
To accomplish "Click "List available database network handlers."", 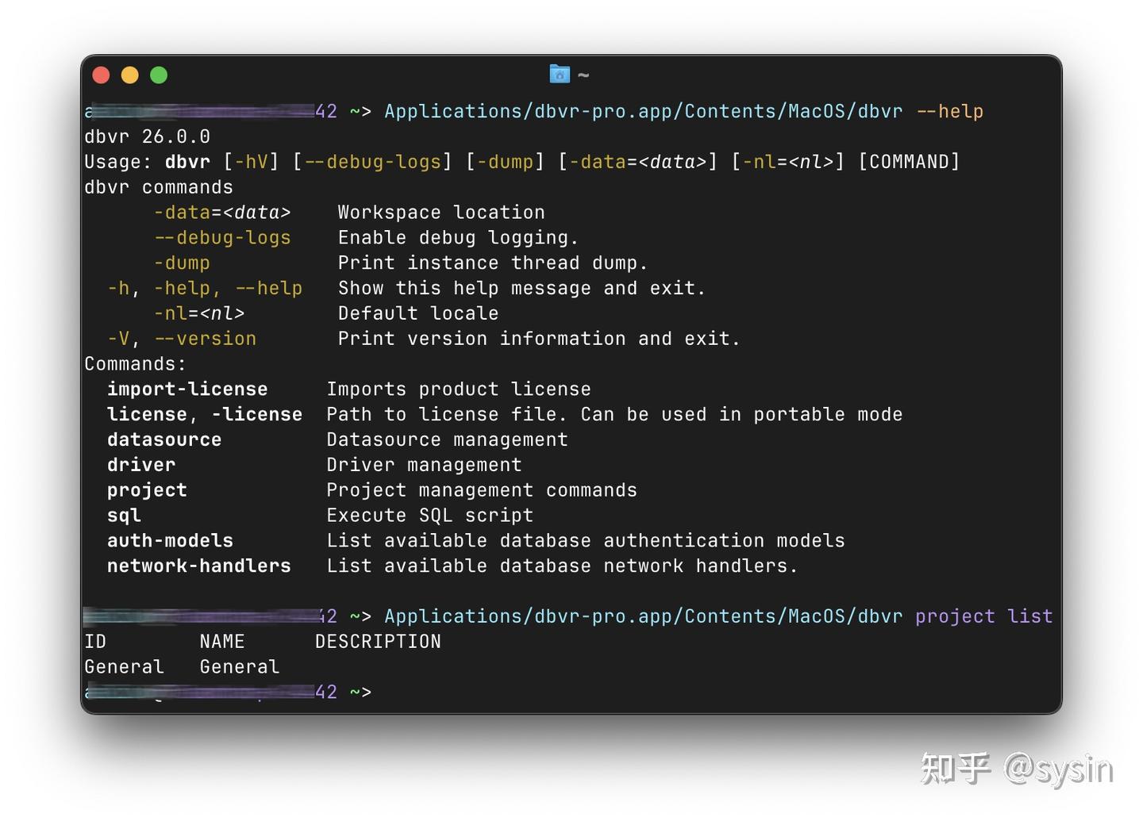I will [563, 566].
